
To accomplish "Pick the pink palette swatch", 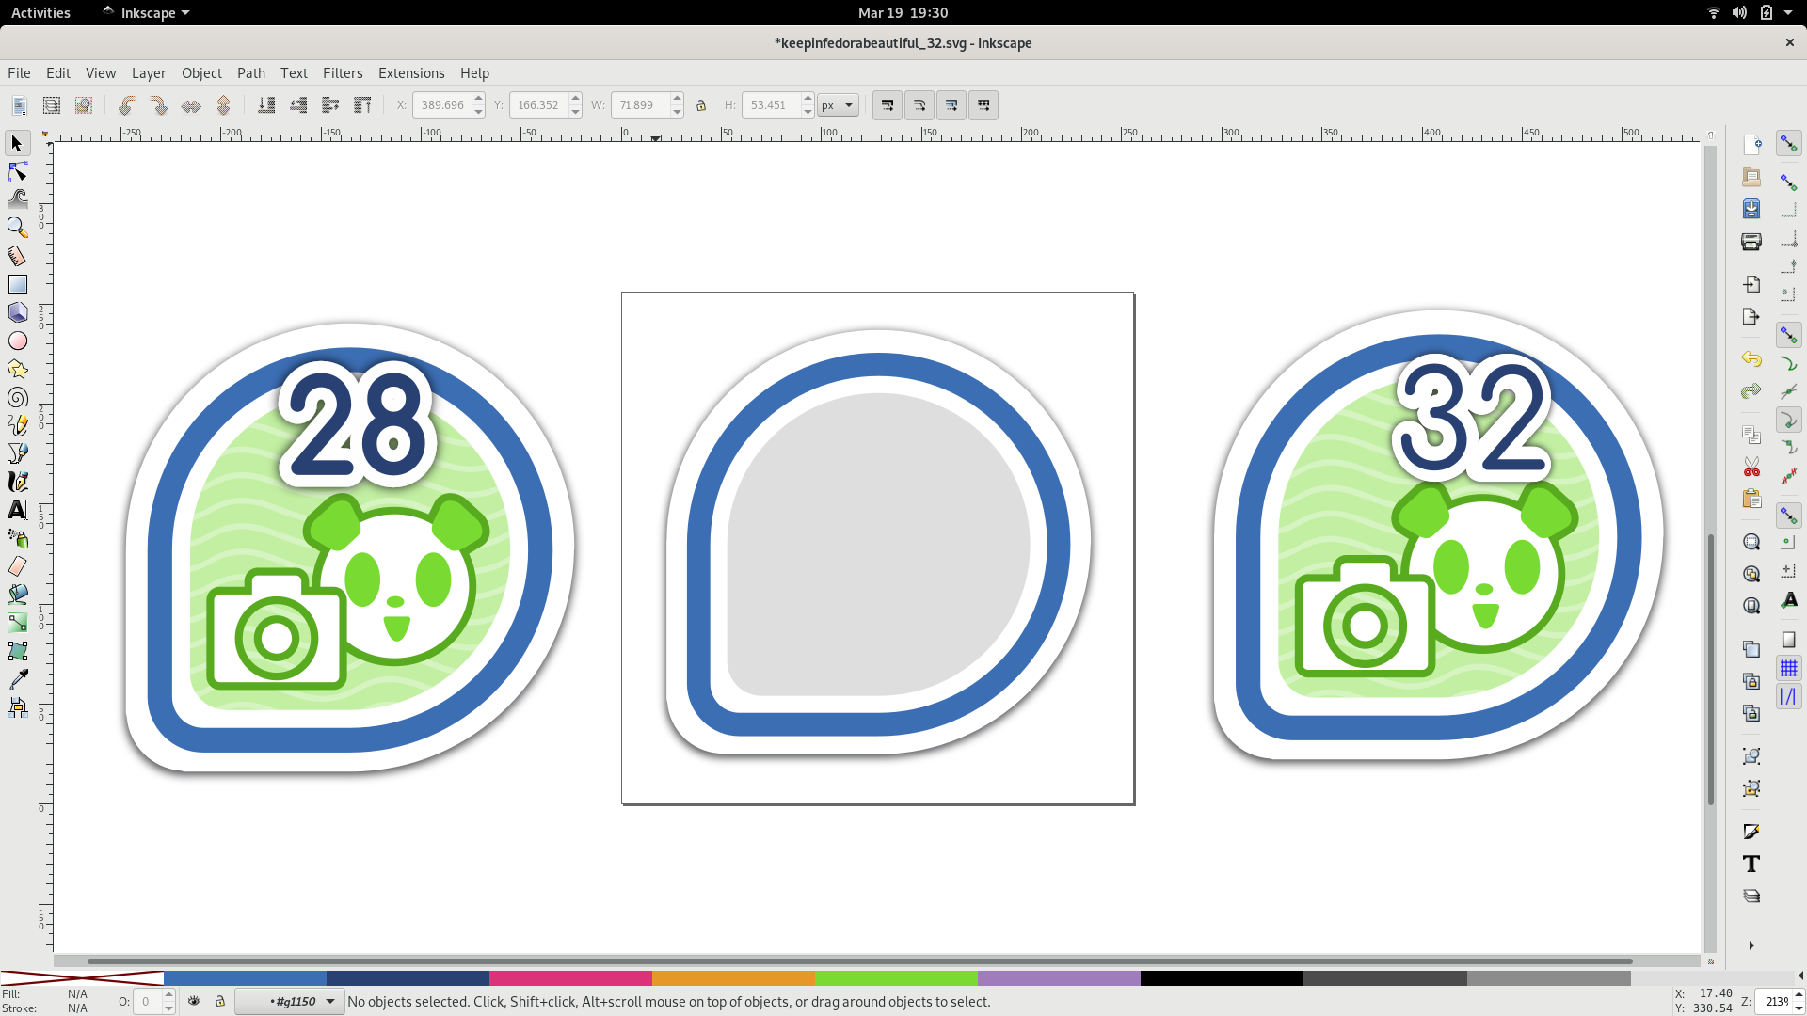I will coord(570,978).
